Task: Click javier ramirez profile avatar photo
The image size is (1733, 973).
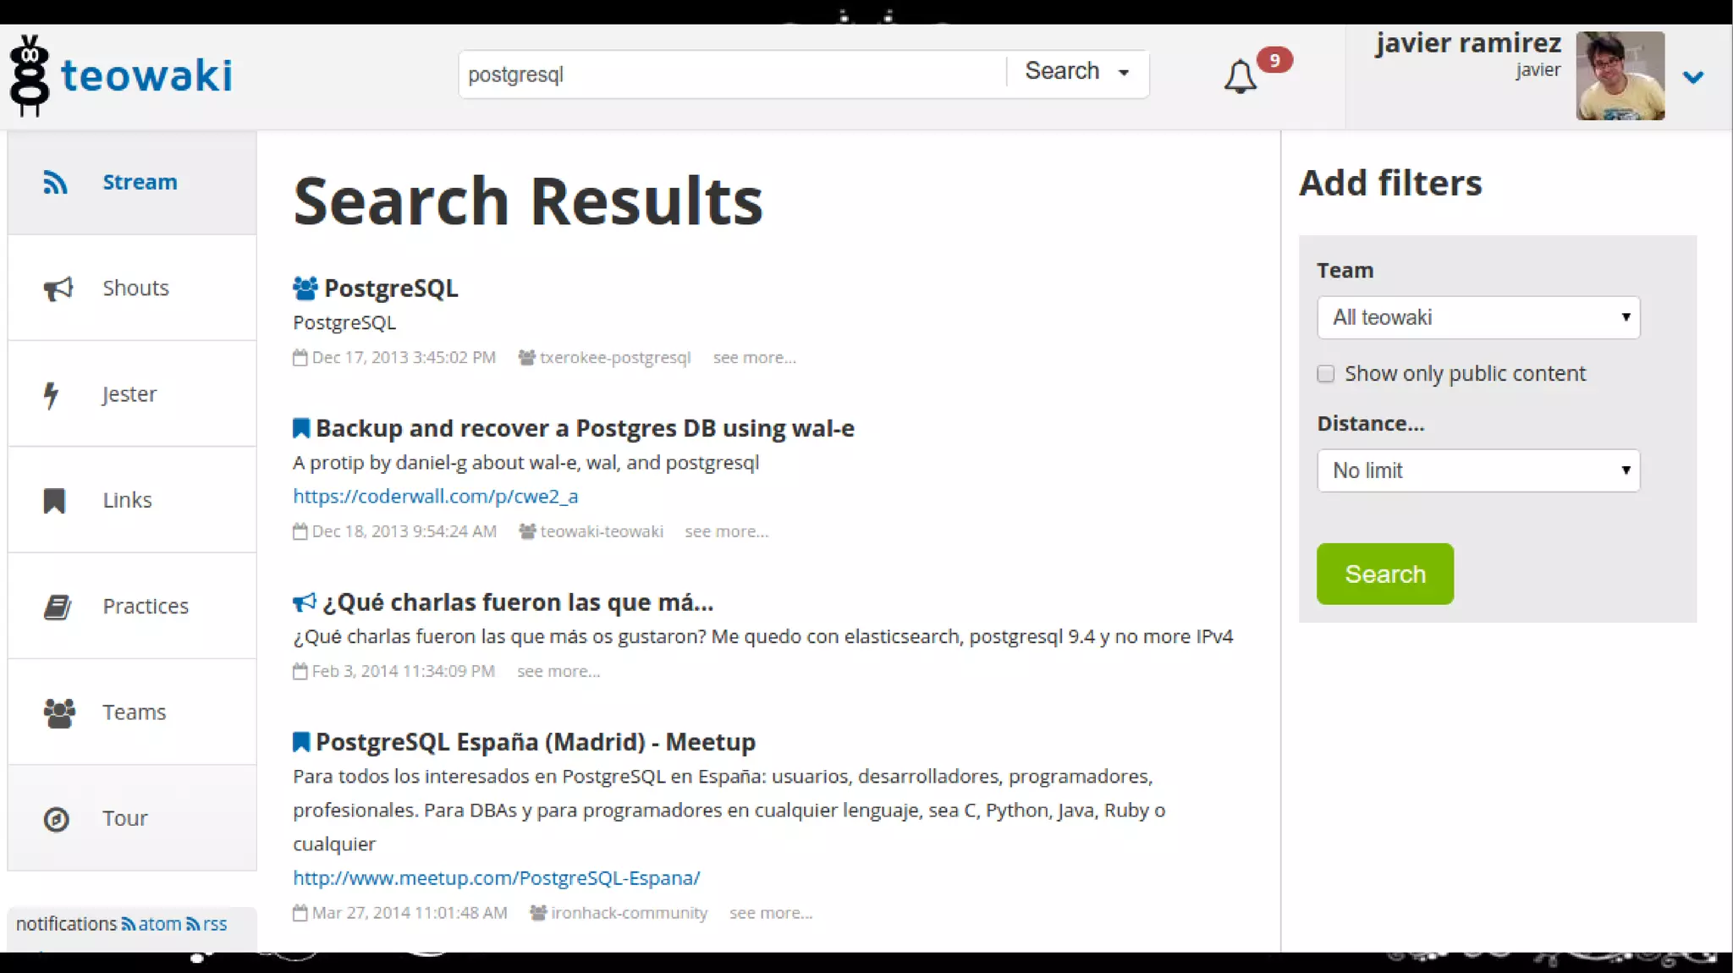Action: click(1620, 75)
